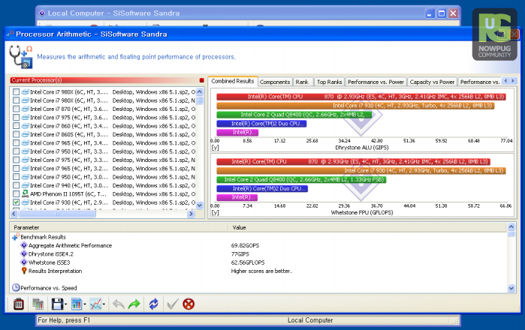Click the processor list scroll-up arrow

[x=200, y=91]
